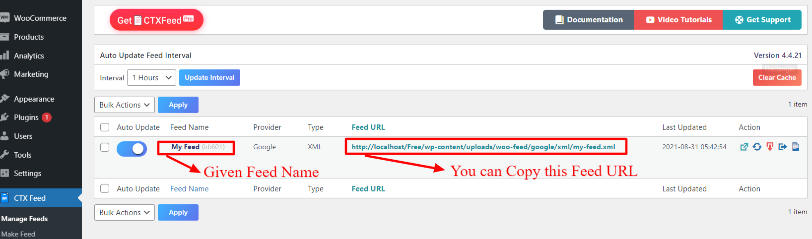Viewport: 812px width, 239px height.
Task: Click XML type cell
Action: point(315,147)
